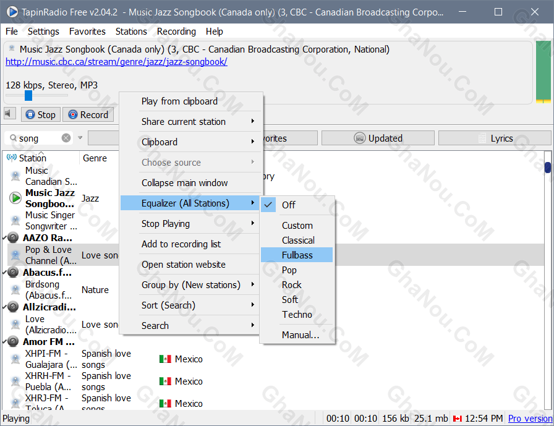Viewport: 554px width, 426px height.
Task: Start recording with the Record button
Action: click(x=88, y=114)
